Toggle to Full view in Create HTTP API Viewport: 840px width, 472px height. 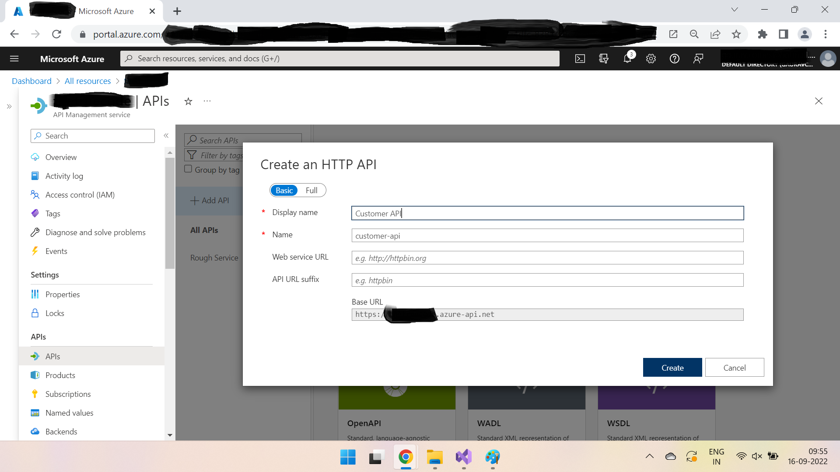pos(311,190)
